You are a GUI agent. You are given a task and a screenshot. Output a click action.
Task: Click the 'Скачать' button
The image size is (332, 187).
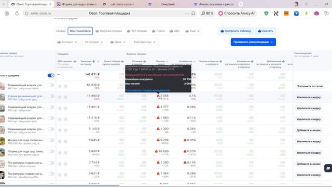pos(266,31)
